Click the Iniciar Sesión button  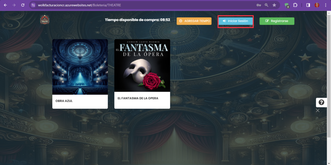coord(236,21)
